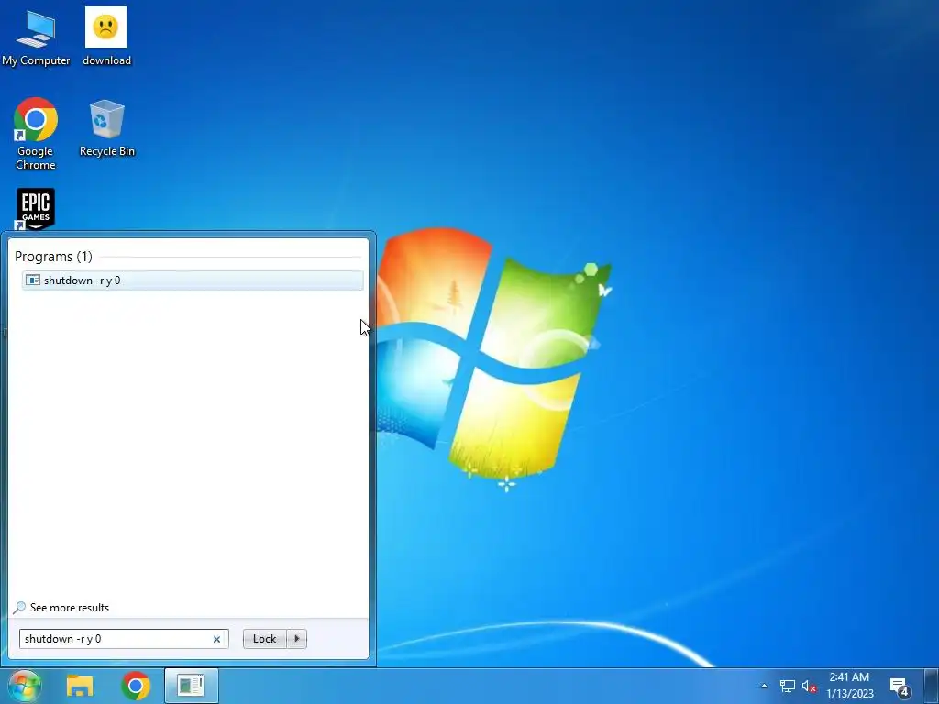Run the shutdown -r y 0 program result
This screenshot has height=704, width=939.
[x=193, y=280]
